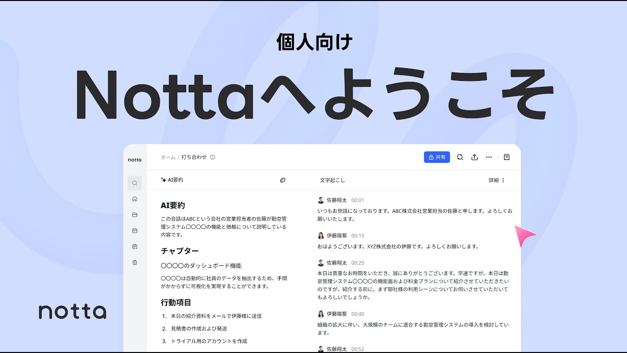
Task: Click speaker name 伊藤陽葵 at 00:15
Action: (x=337, y=235)
